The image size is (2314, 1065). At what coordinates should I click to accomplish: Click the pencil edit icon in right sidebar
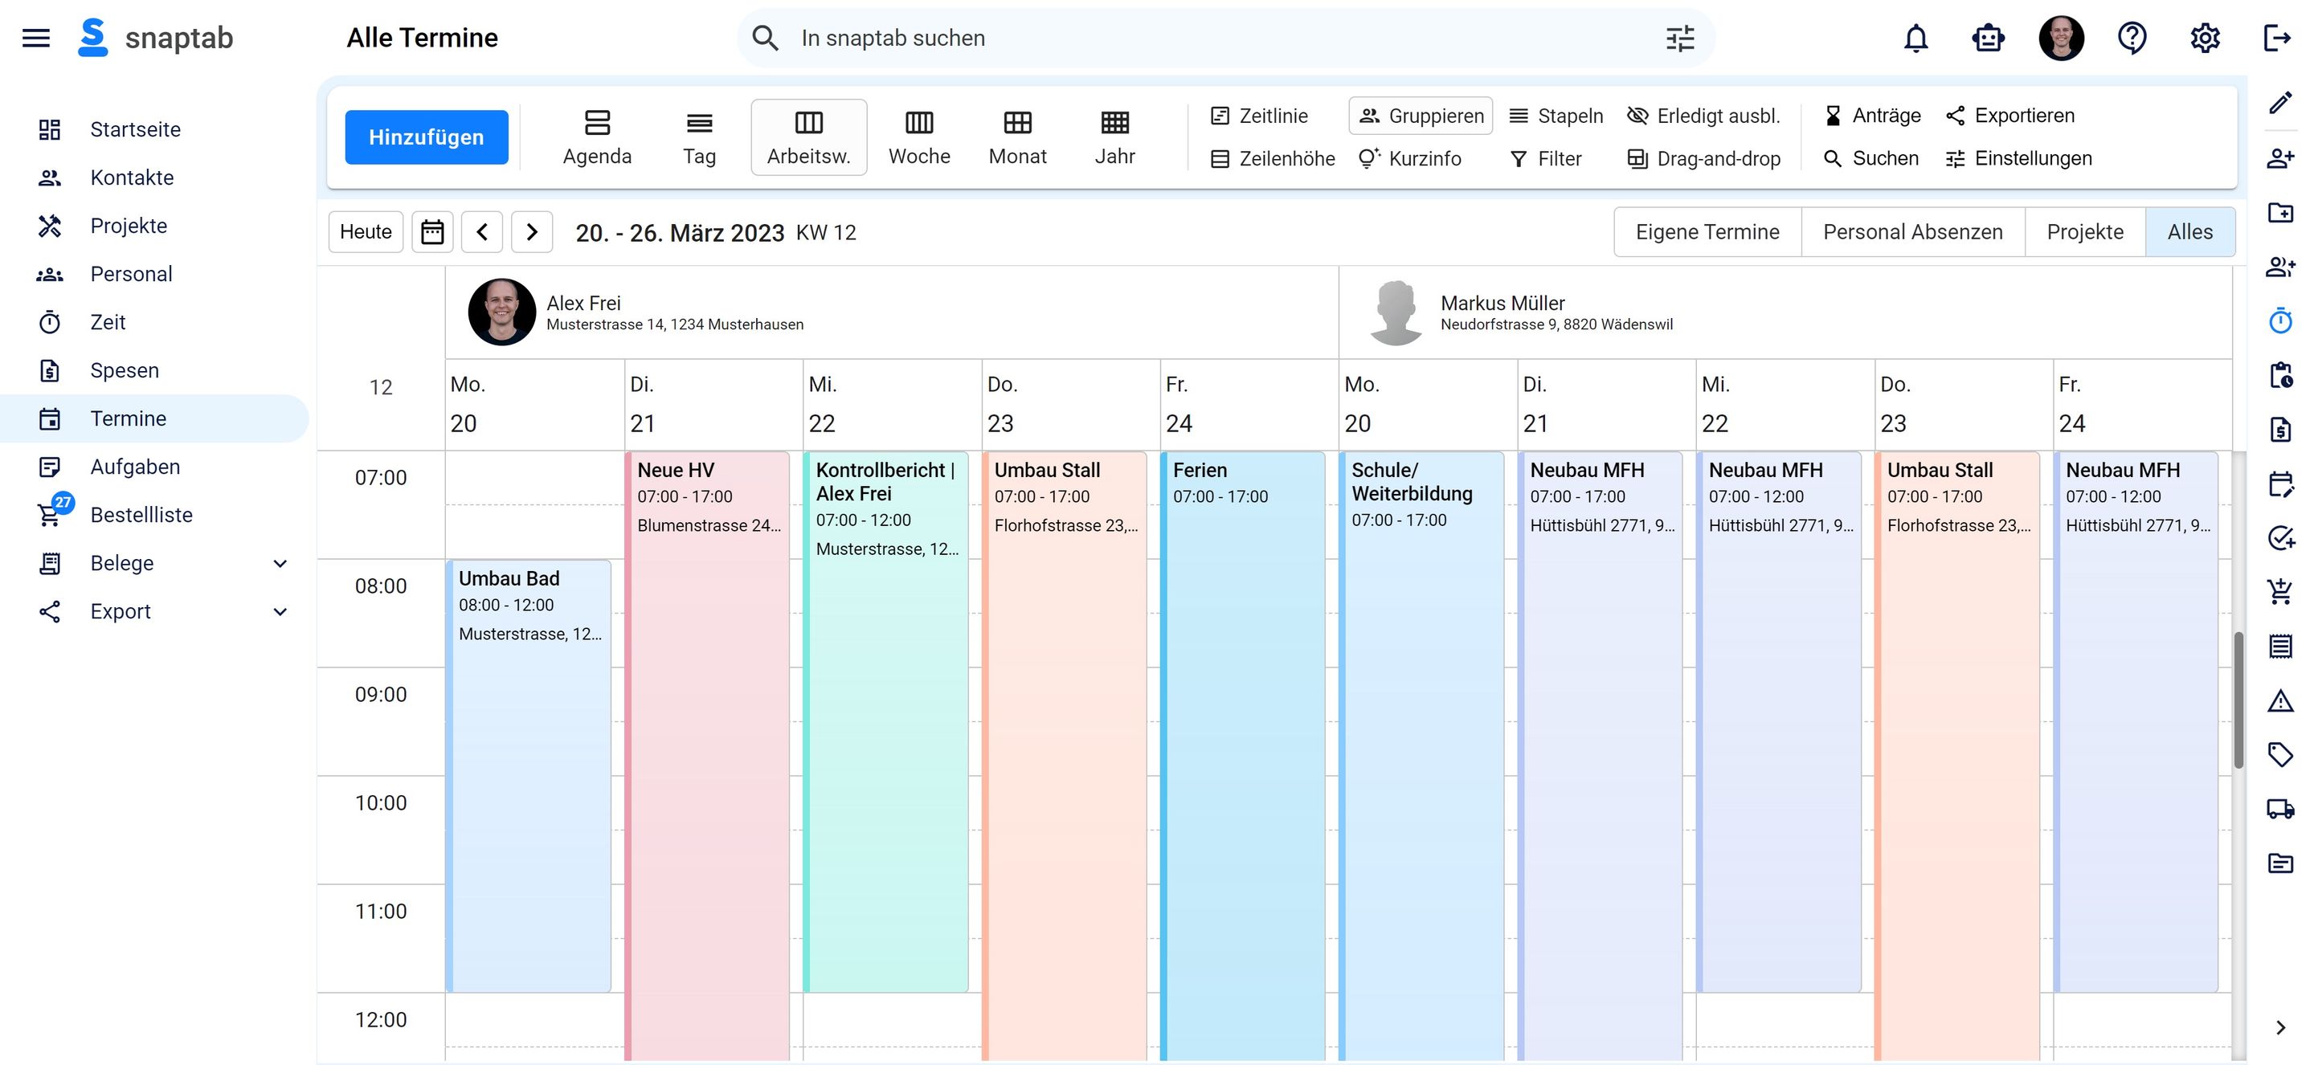tap(2280, 104)
